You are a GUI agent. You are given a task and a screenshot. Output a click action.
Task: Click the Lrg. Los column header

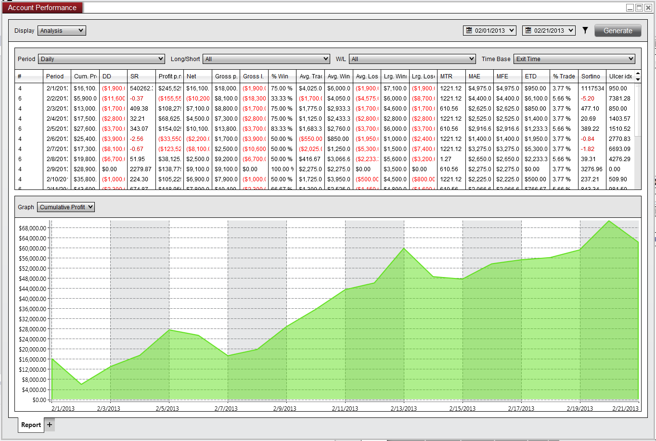click(423, 76)
